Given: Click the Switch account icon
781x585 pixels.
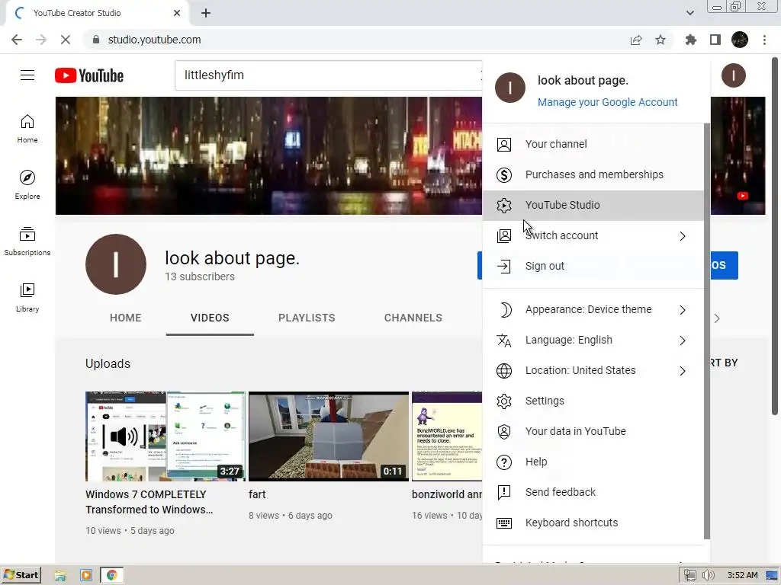Looking at the screenshot, I should [x=504, y=236].
